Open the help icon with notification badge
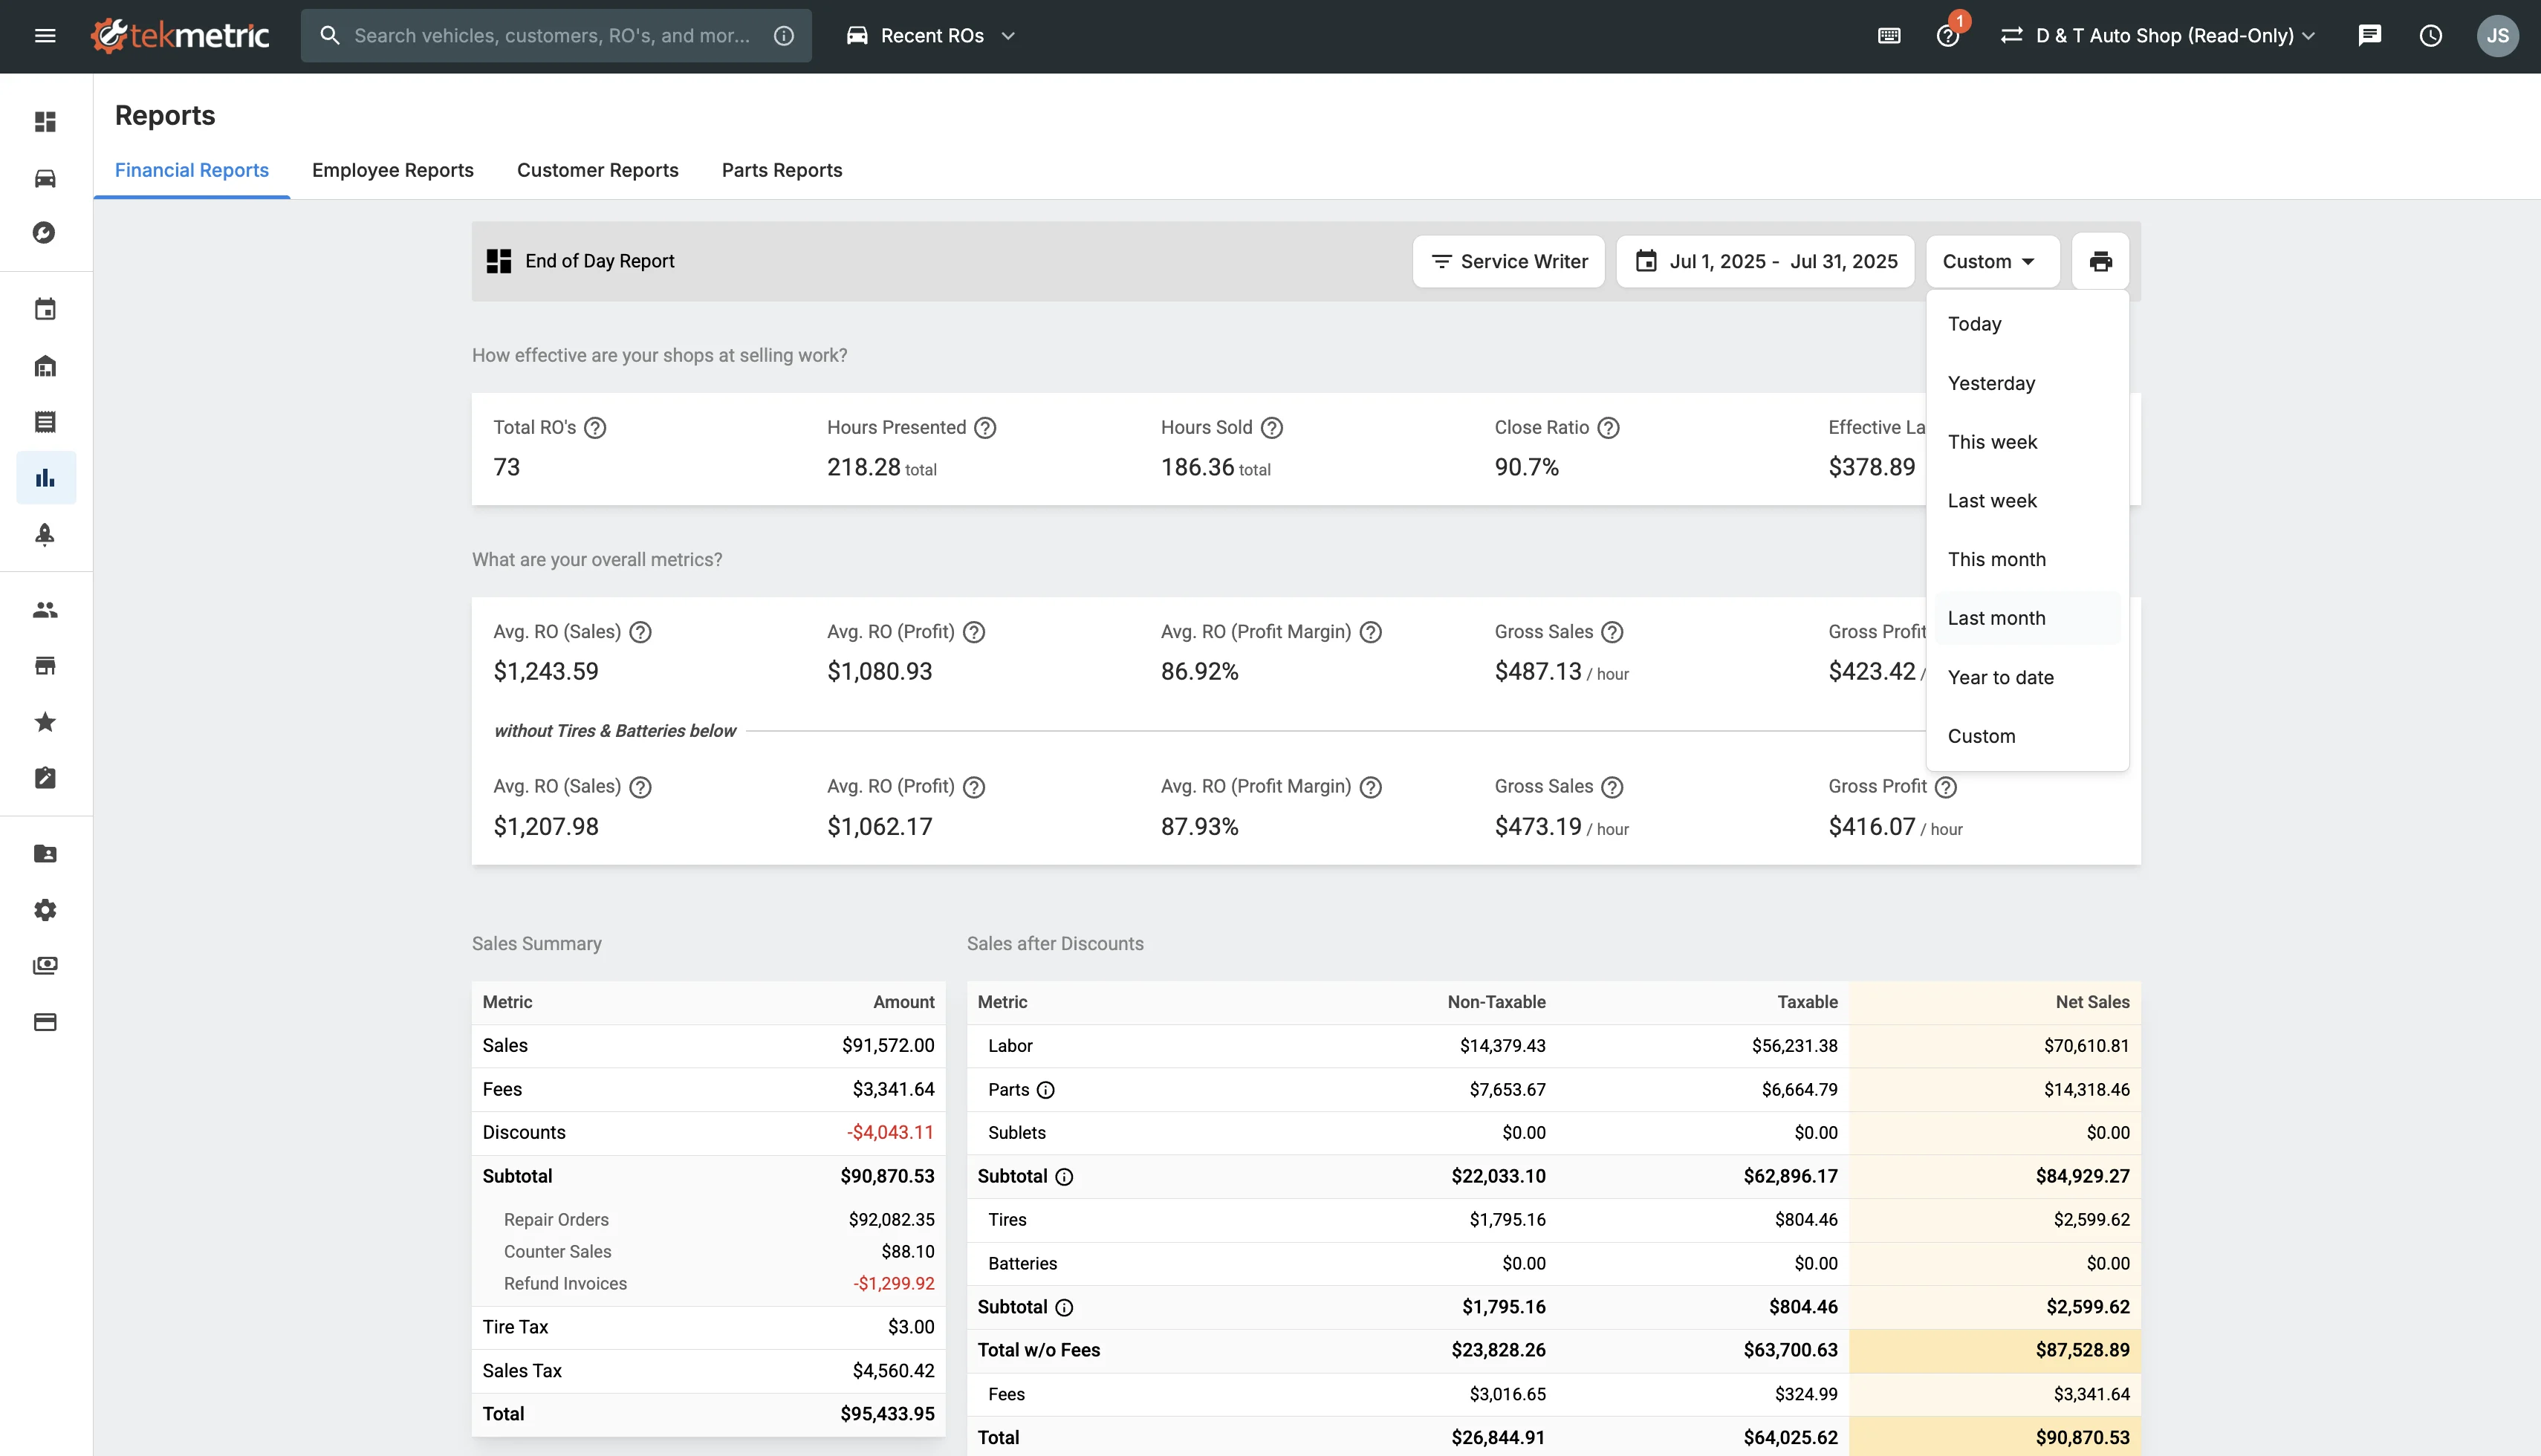 (x=1947, y=36)
